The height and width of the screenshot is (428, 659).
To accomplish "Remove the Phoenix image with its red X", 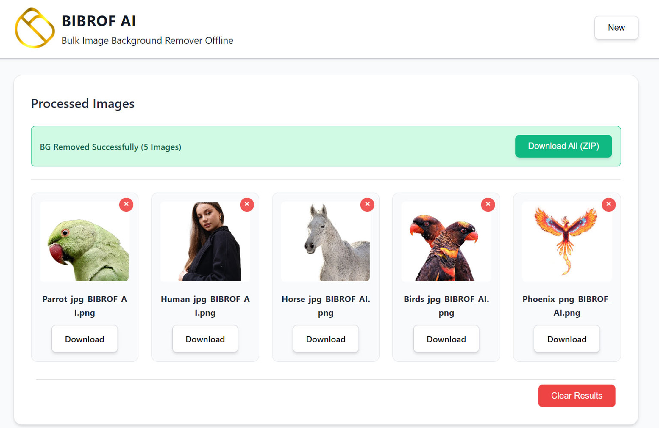I will 609,204.
